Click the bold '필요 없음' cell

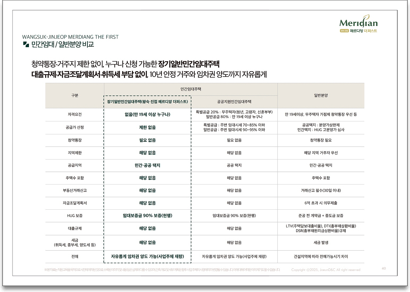point(148,140)
